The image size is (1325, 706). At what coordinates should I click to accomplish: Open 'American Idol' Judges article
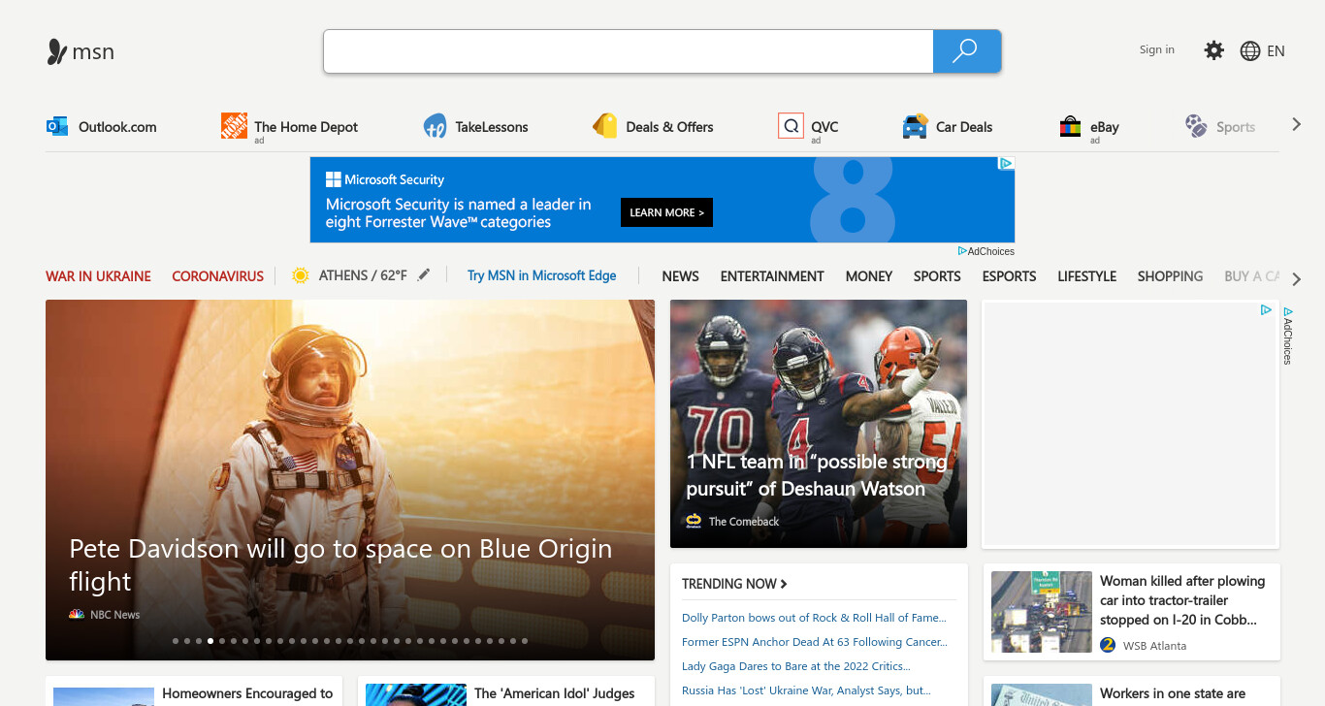[554, 693]
